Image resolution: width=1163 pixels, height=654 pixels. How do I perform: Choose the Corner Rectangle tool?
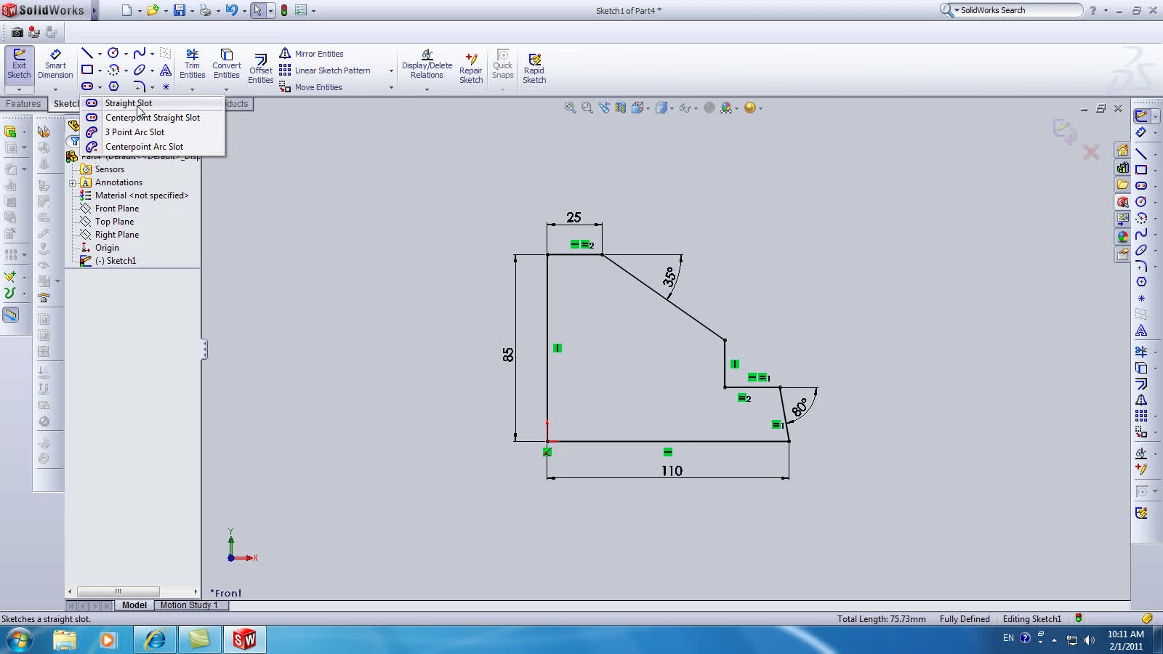[x=87, y=70]
